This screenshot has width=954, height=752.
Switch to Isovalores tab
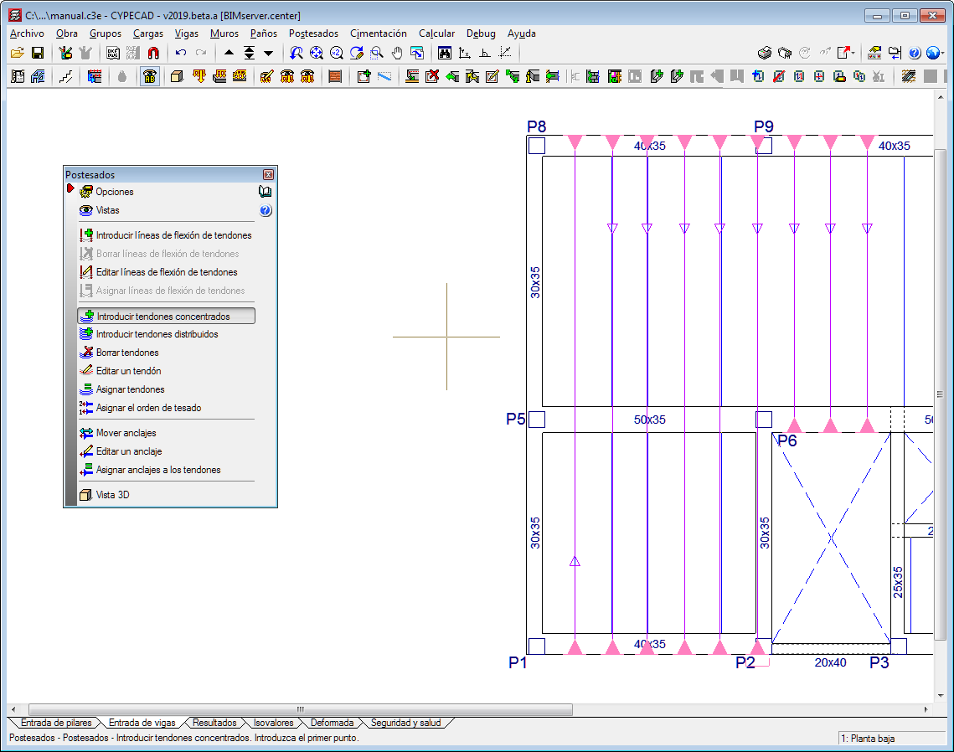coord(273,723)
